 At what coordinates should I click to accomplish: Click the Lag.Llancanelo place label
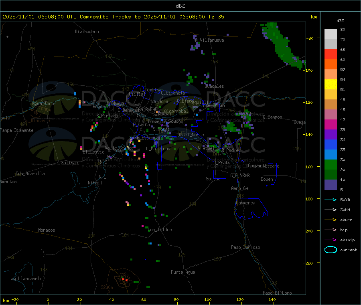[x=26, y=279]
